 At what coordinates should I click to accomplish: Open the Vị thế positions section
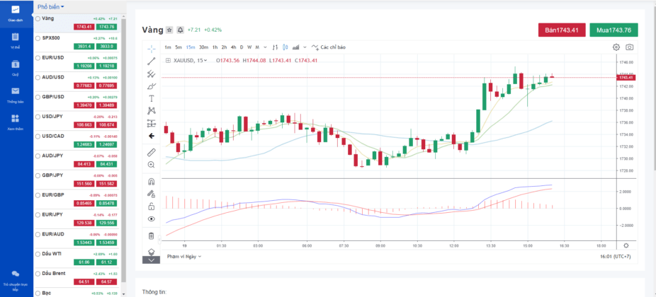(x=16, y=40)
